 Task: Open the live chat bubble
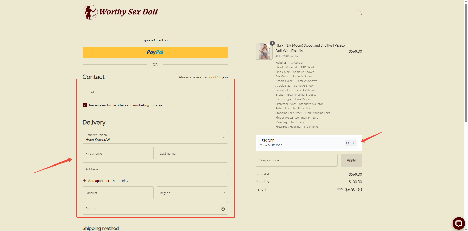pyautogui.click(x=458, y=223)
